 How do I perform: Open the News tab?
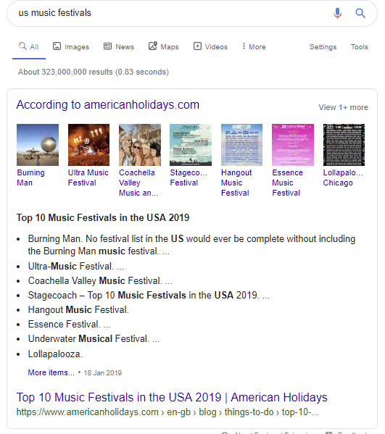coord(119,46)
